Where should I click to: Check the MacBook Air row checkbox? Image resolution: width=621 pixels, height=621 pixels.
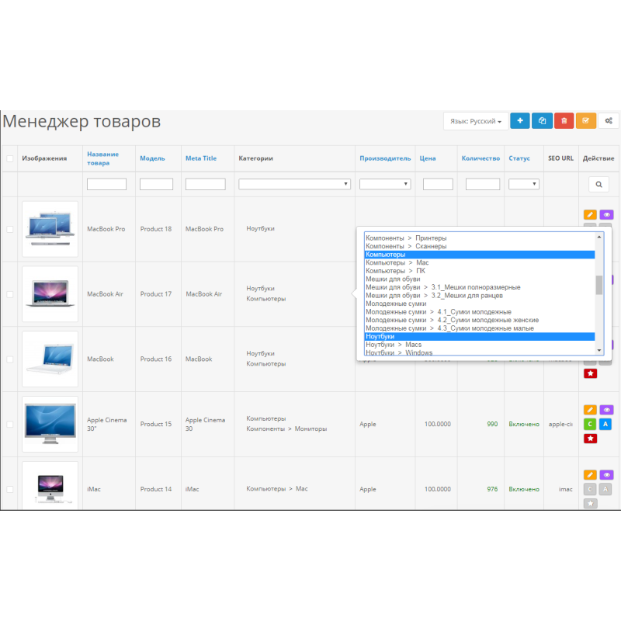tap(10, 294)
